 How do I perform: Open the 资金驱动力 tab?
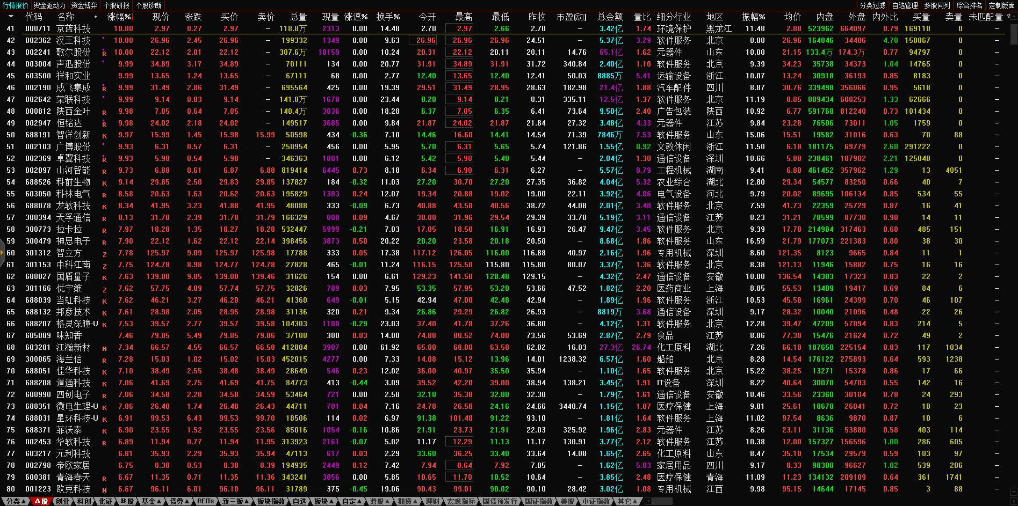[49, 5]
